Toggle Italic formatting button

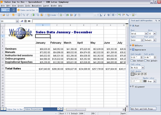pos(105,15)
